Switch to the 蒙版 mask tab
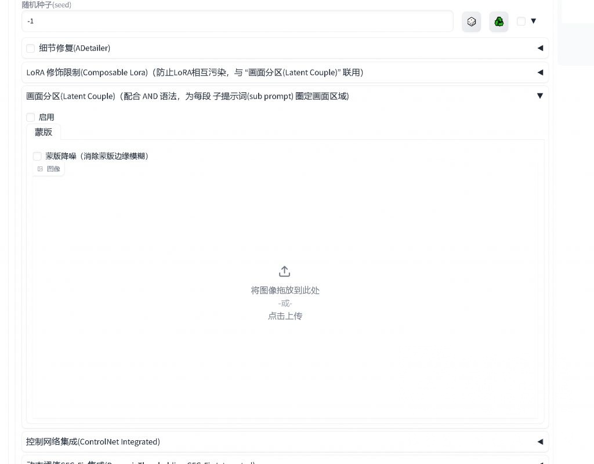 [43, 132]
